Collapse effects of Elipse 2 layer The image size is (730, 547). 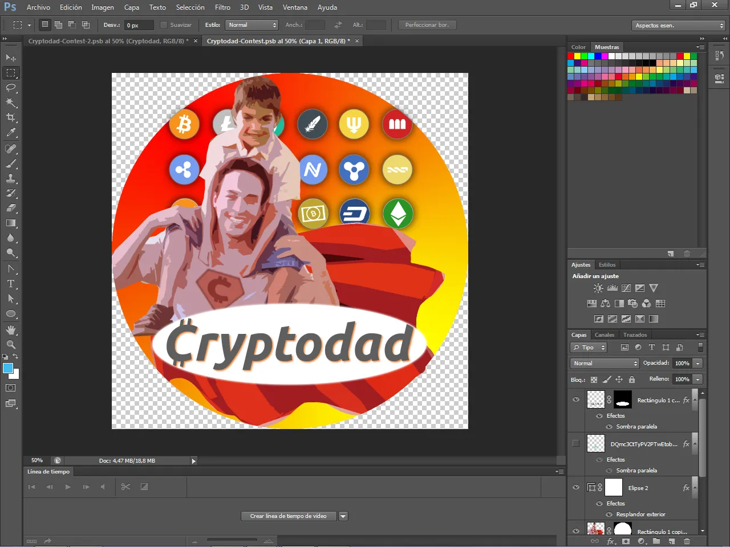click(695, 488)
